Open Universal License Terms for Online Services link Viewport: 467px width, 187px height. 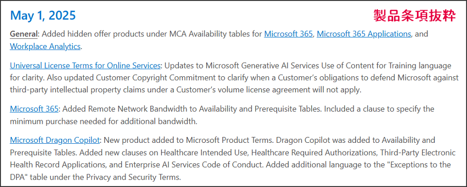[x=86, y=66]
